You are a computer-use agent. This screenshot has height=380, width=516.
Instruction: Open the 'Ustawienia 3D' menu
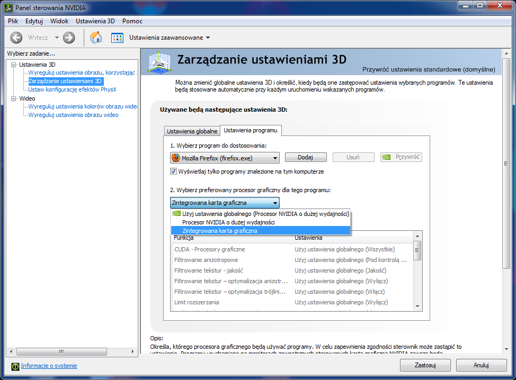pos(95,21)
